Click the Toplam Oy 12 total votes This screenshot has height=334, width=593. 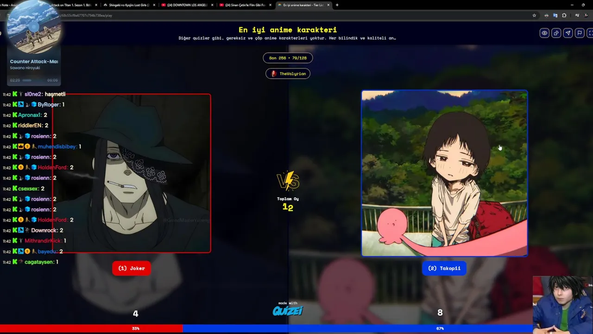tap(288, 204)
